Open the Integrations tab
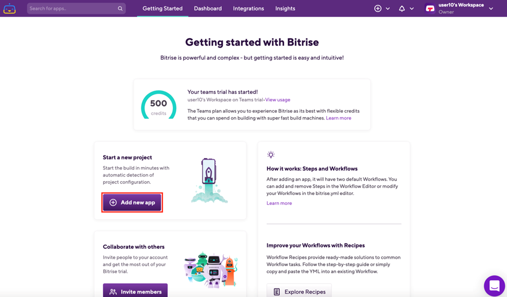 (x=248, y=8)
